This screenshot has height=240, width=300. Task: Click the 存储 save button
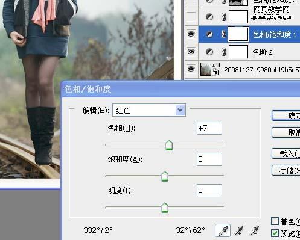286,170
